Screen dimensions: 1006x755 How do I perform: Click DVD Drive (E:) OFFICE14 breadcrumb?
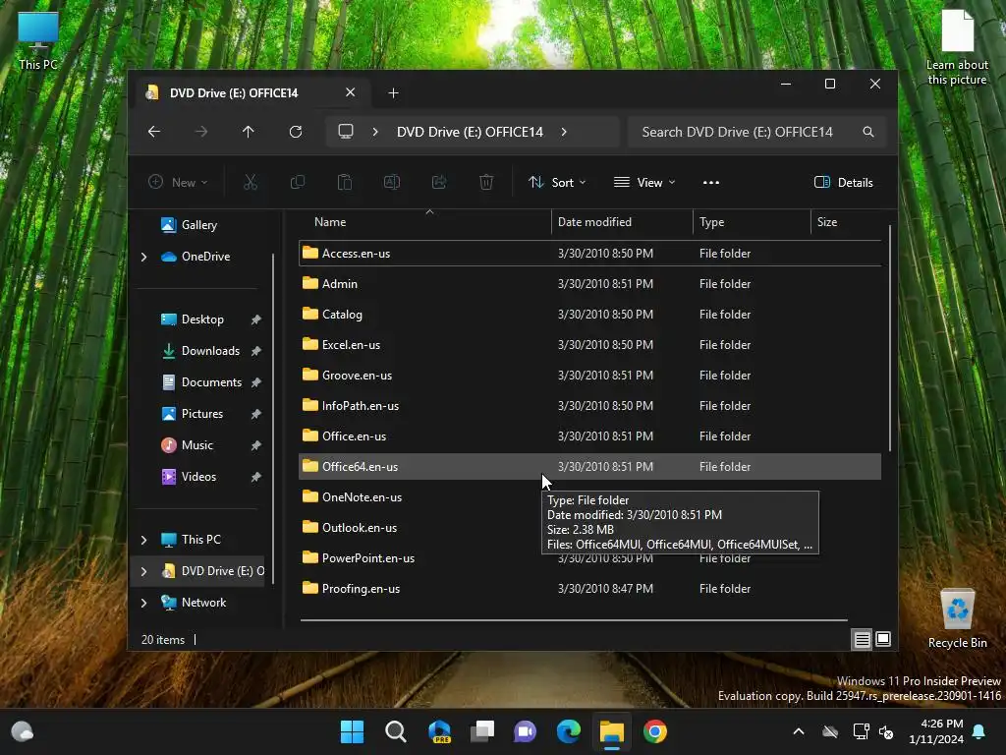pos(470,132)
